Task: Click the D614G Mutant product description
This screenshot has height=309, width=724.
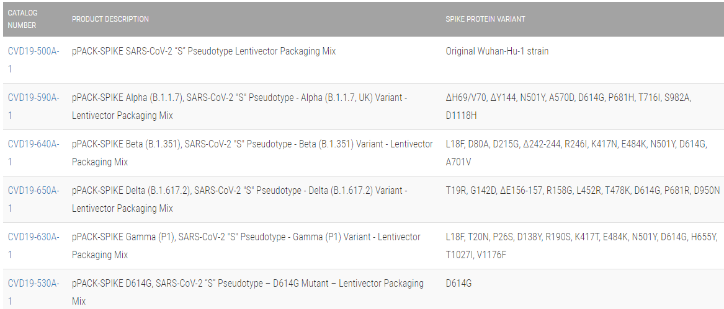Action: pos(248,292)
